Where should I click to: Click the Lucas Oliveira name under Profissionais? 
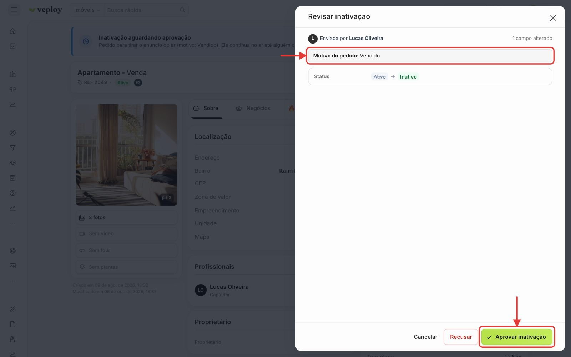pyautogui.click(x=229, y=287)
